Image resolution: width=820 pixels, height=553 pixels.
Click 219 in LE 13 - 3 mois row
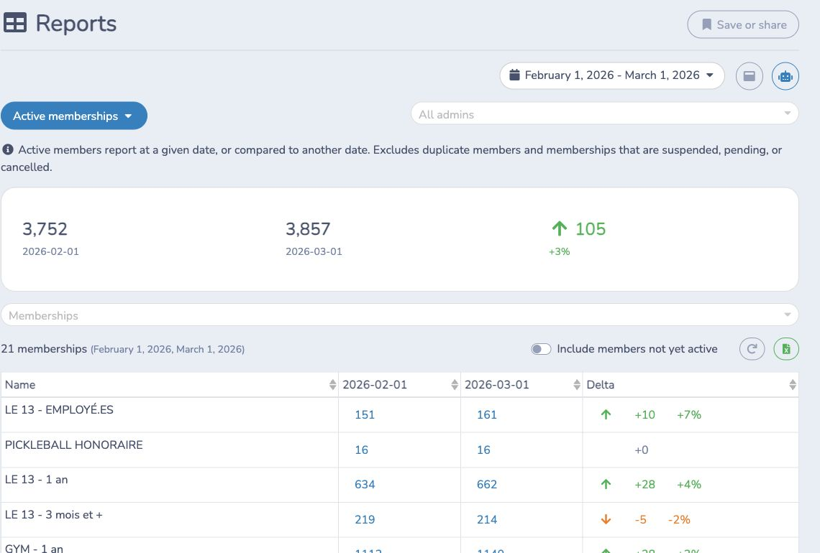(365, 519)
